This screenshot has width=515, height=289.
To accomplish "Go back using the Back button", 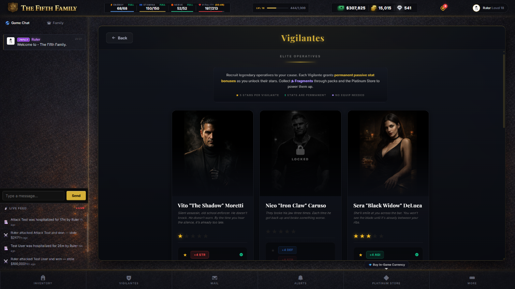I will coord(119,38).
